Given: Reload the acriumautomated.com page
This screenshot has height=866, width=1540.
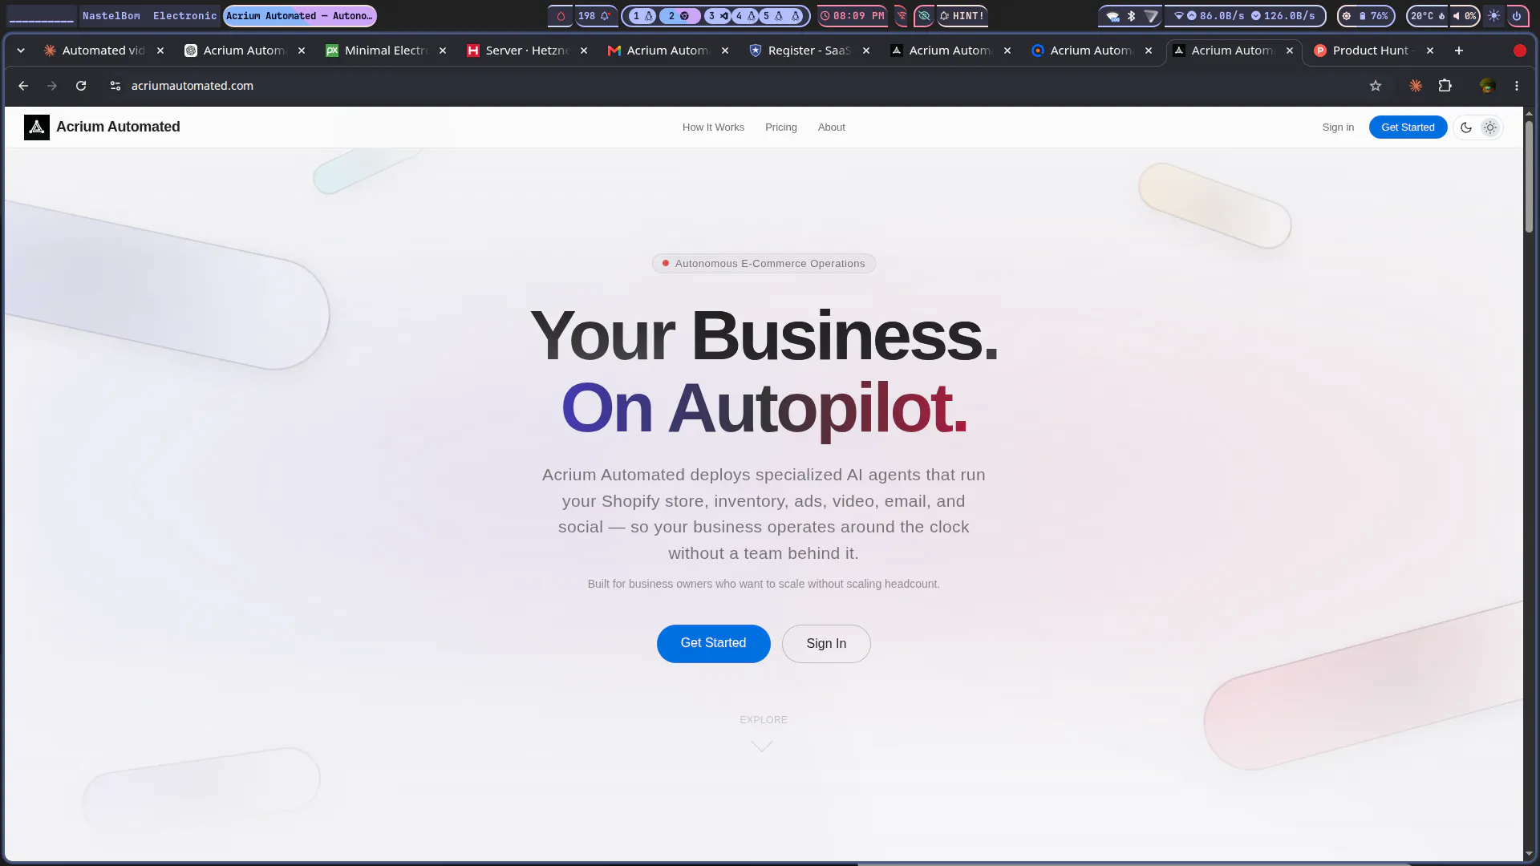Looking at the screenshot, I should coord(81,86).
